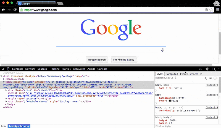
Task: Select the <!DOCTYPE html> line
Action: click(13, 73)
